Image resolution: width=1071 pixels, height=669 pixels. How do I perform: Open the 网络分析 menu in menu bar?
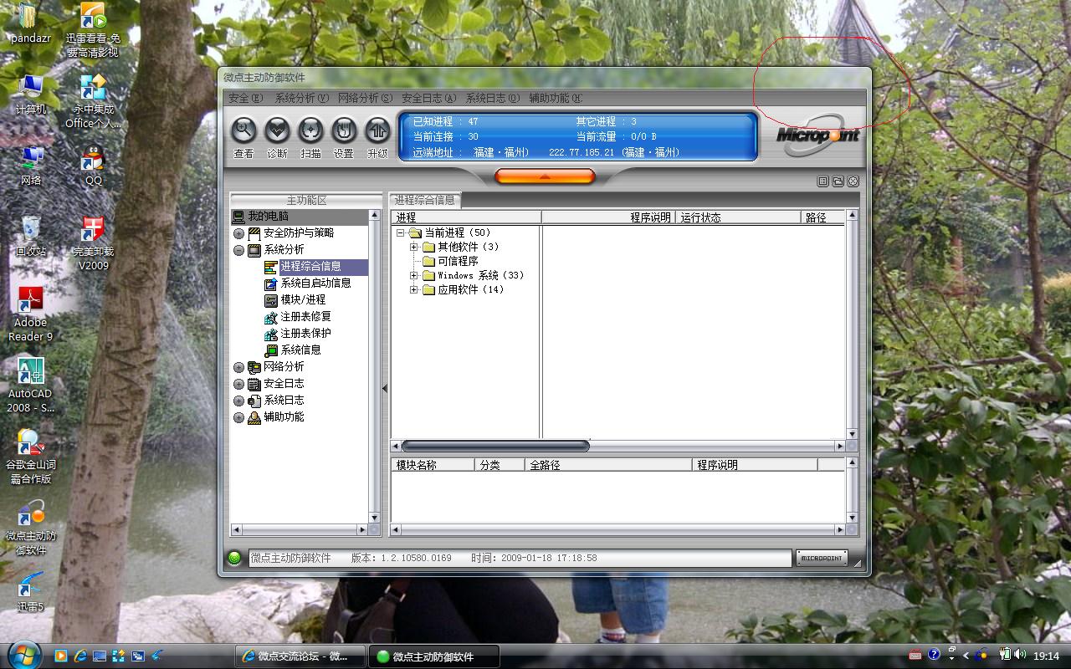tap(365, 98)
